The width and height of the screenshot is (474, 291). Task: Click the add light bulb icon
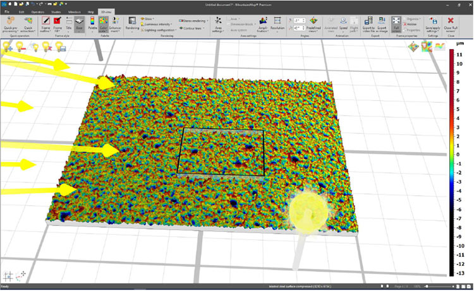[x=8, y=48]
